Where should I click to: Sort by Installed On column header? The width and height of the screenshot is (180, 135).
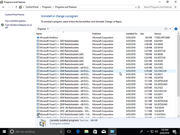coord(132,34)
